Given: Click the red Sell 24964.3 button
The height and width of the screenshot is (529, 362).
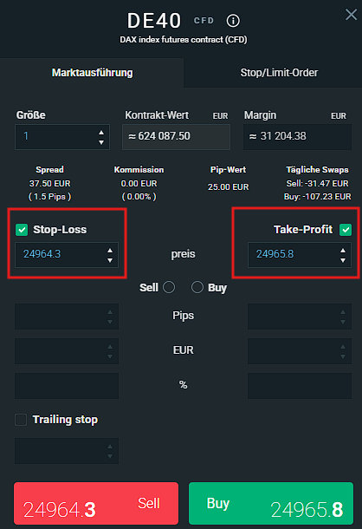Looking at the screenshot, I should click(96, 503).
